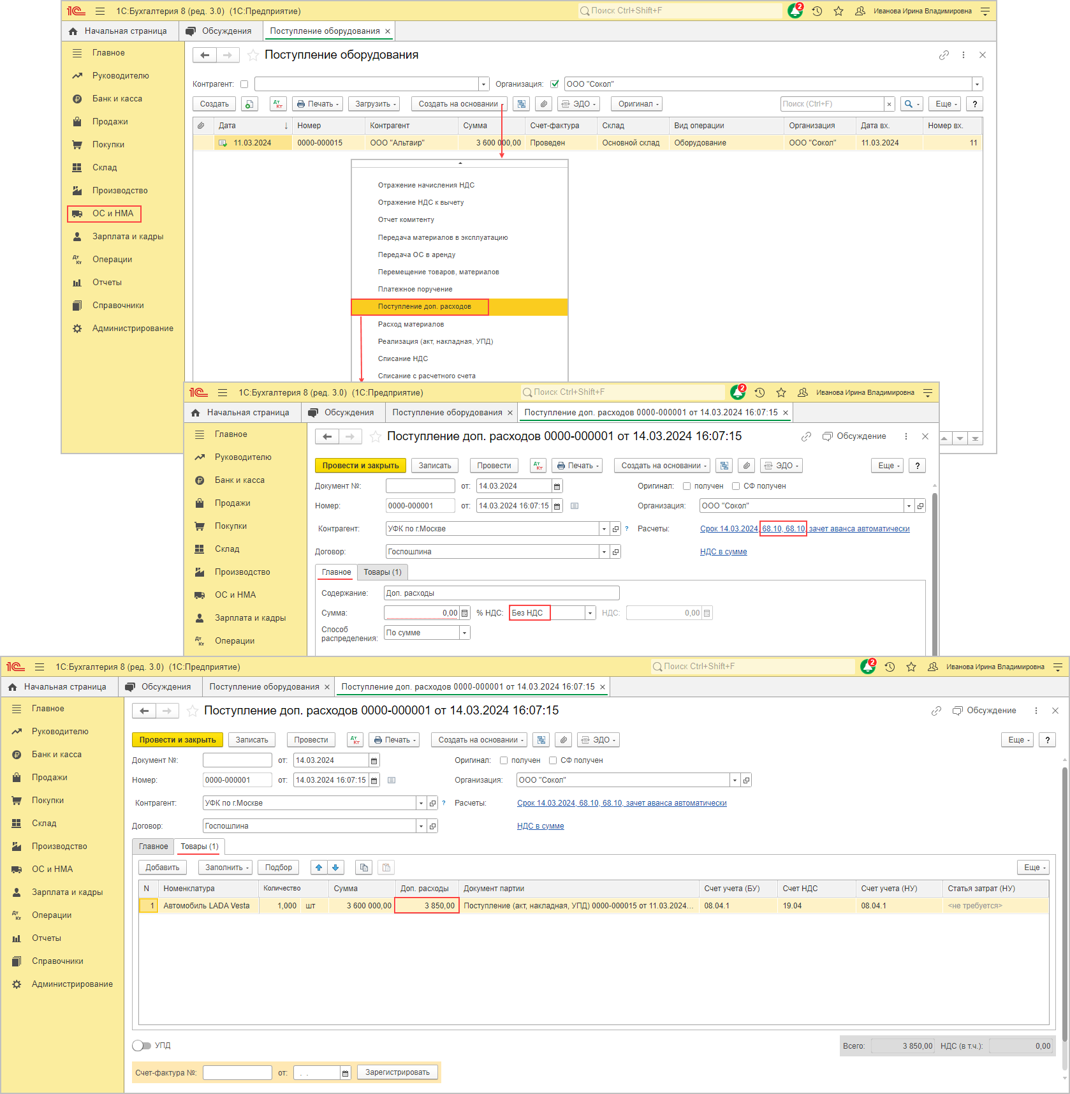Show ДтКт postings icon in equipment list toolbar
The image size is (1070, 1094).
pyautogui.click(x=279, y=104)
